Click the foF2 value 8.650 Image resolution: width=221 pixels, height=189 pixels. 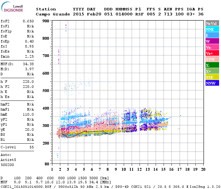pos(28,21)
